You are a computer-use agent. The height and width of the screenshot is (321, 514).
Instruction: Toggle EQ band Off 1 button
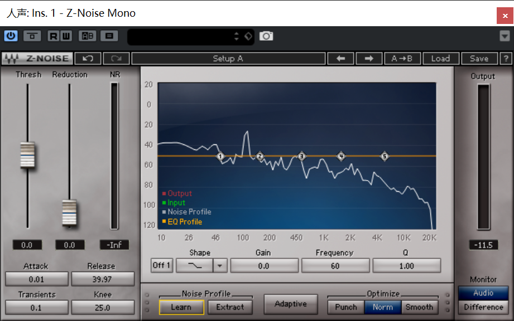coord(162,265)
